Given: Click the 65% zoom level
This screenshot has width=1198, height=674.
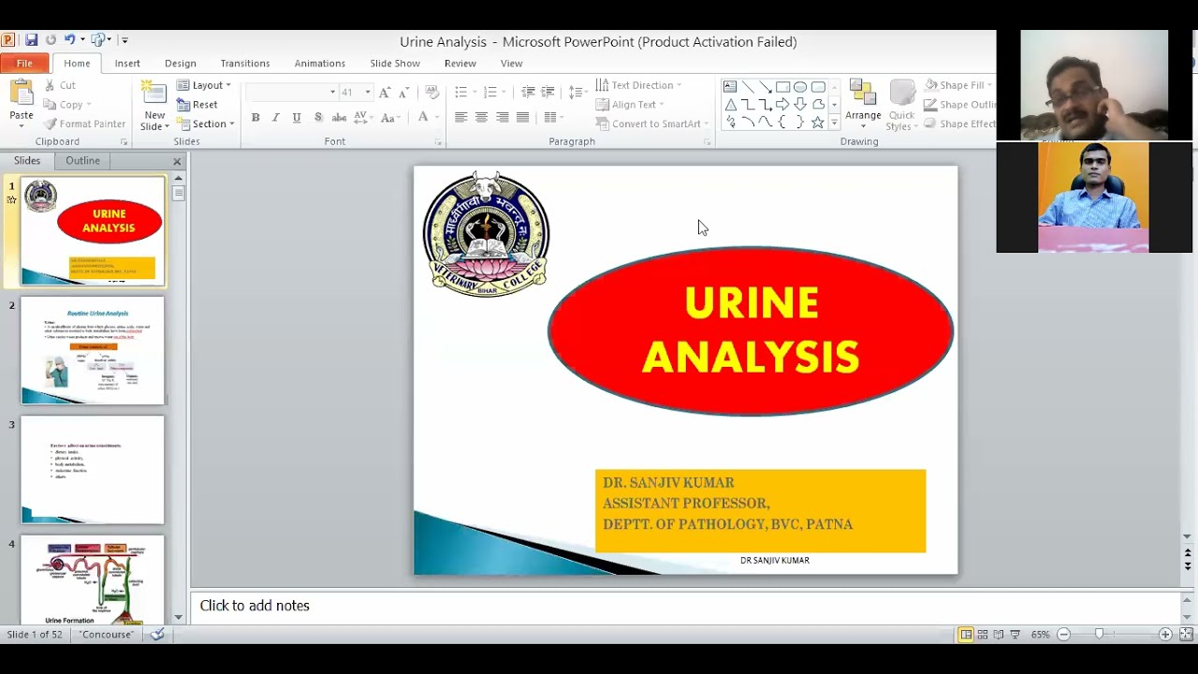Looking at the screenshot, I should (1040, 635).
